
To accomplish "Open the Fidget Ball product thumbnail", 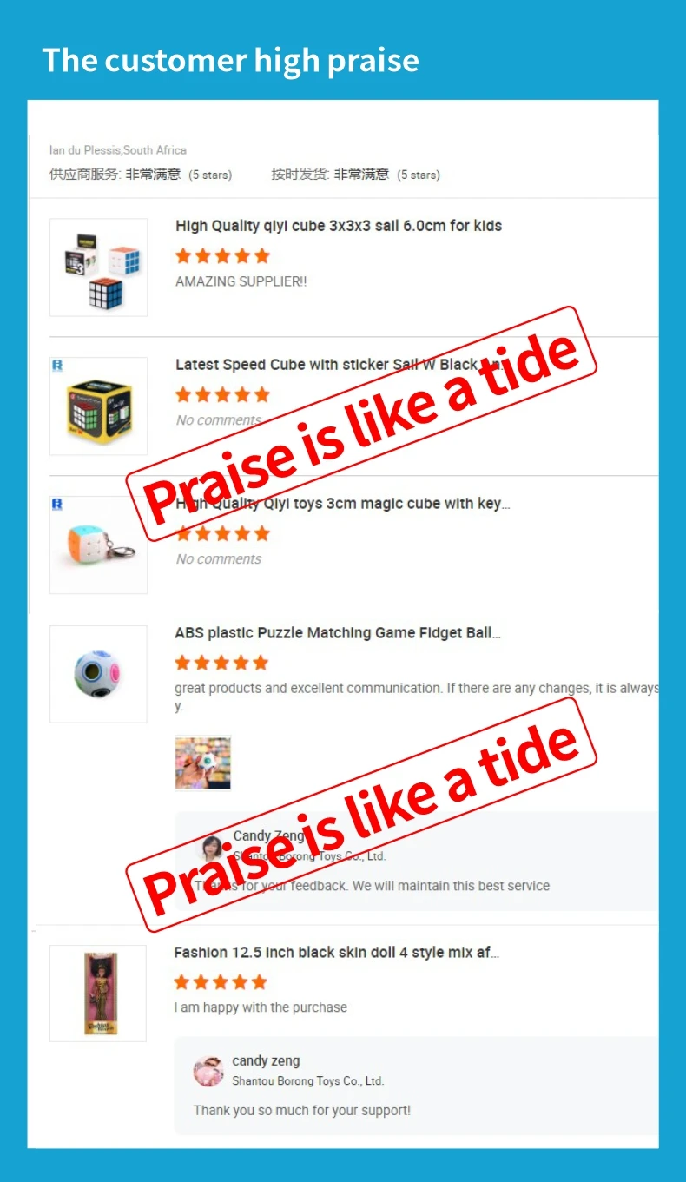I will 98,674.
